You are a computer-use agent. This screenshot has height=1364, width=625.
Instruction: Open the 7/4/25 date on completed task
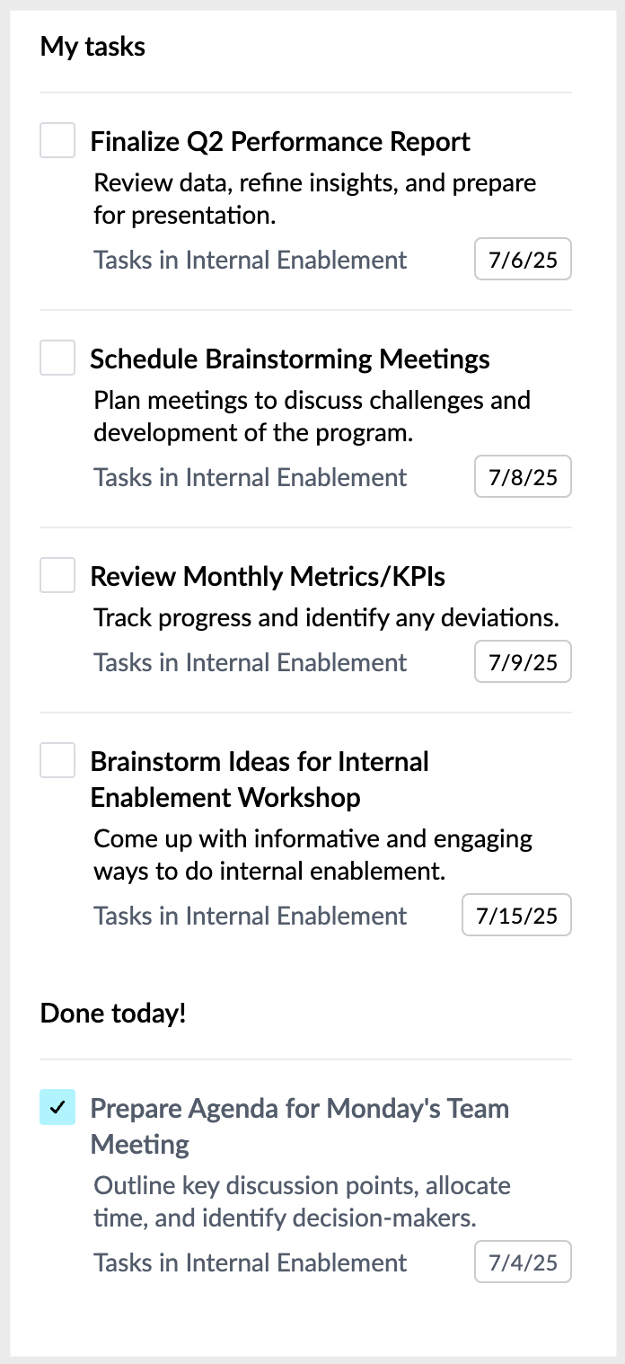pos(523,1262)
